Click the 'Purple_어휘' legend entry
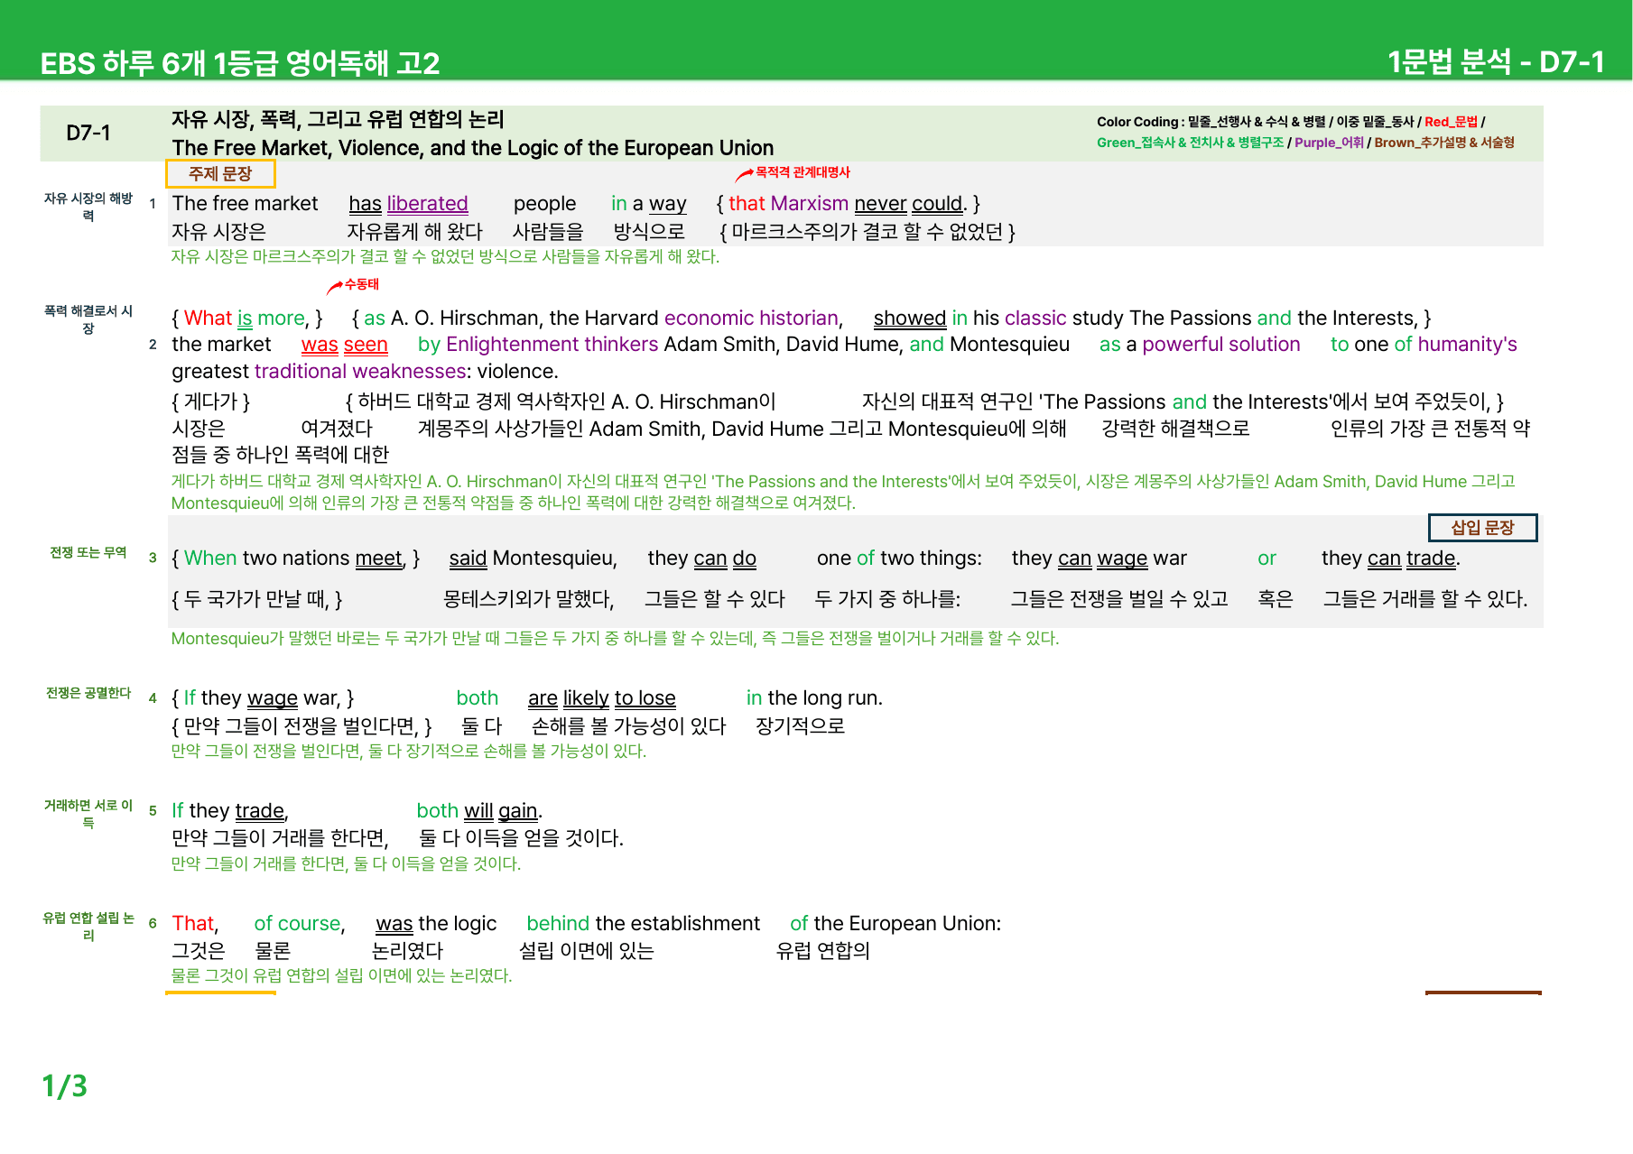 point(1329,143)
